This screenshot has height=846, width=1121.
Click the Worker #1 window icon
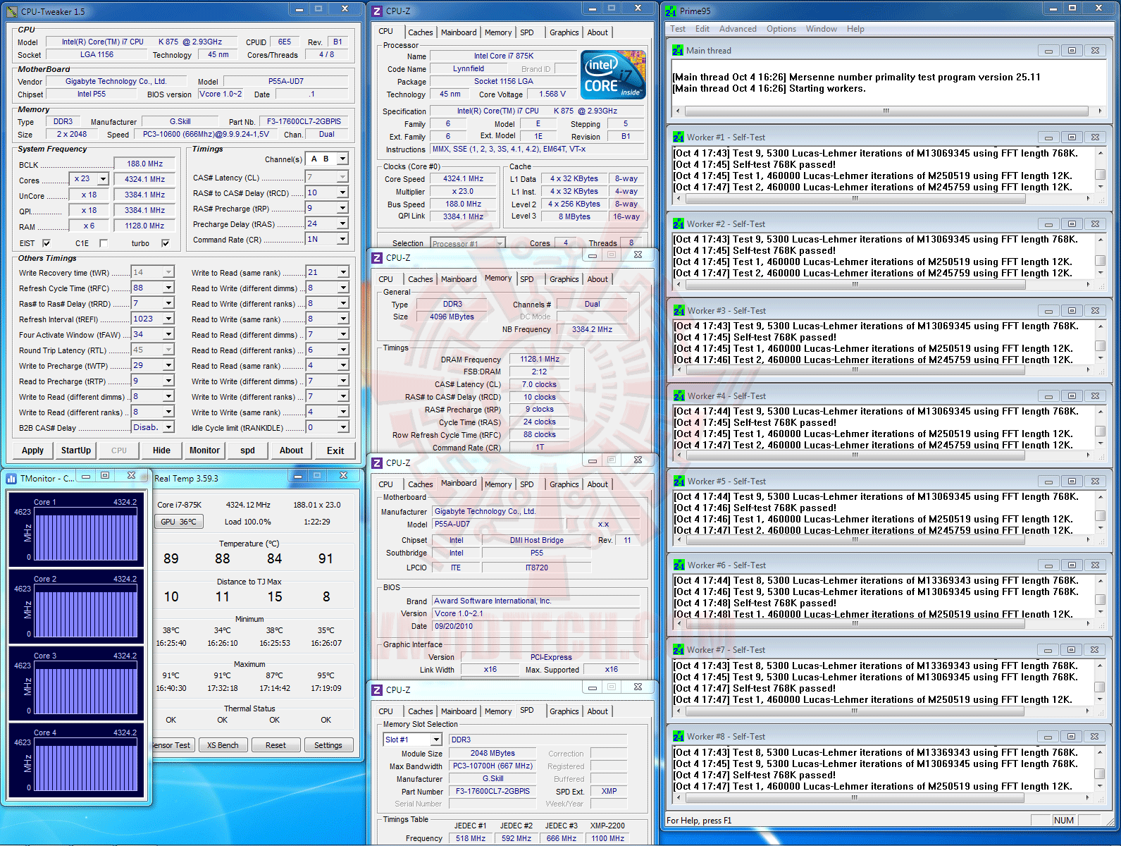tap(678, 137)
